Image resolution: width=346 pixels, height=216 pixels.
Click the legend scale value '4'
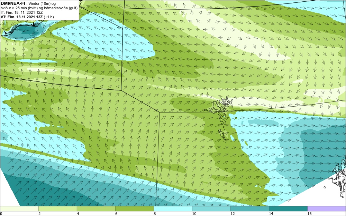[78, 214]
